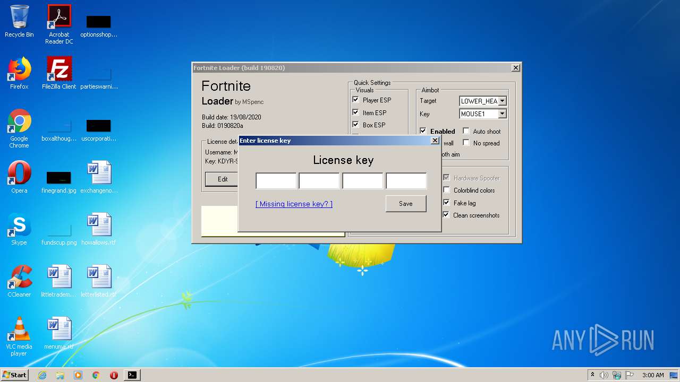Focus the fourth license key field
The height and width of the screenshot is (382, 680).
click(406, 180)
